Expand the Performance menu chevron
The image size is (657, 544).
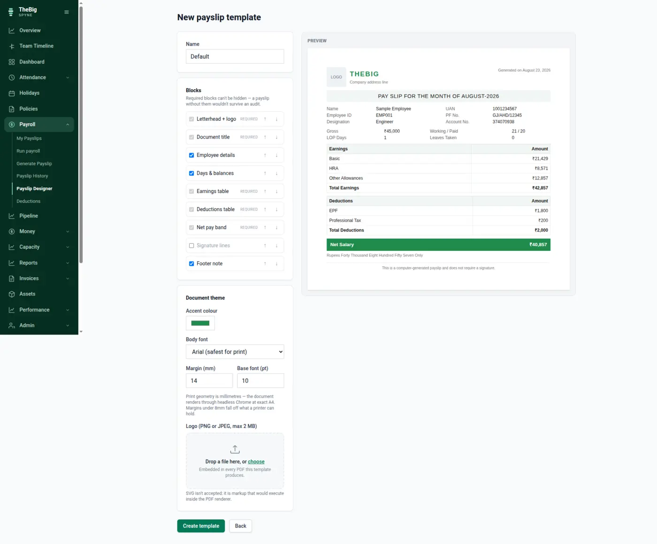pos(68,310)
